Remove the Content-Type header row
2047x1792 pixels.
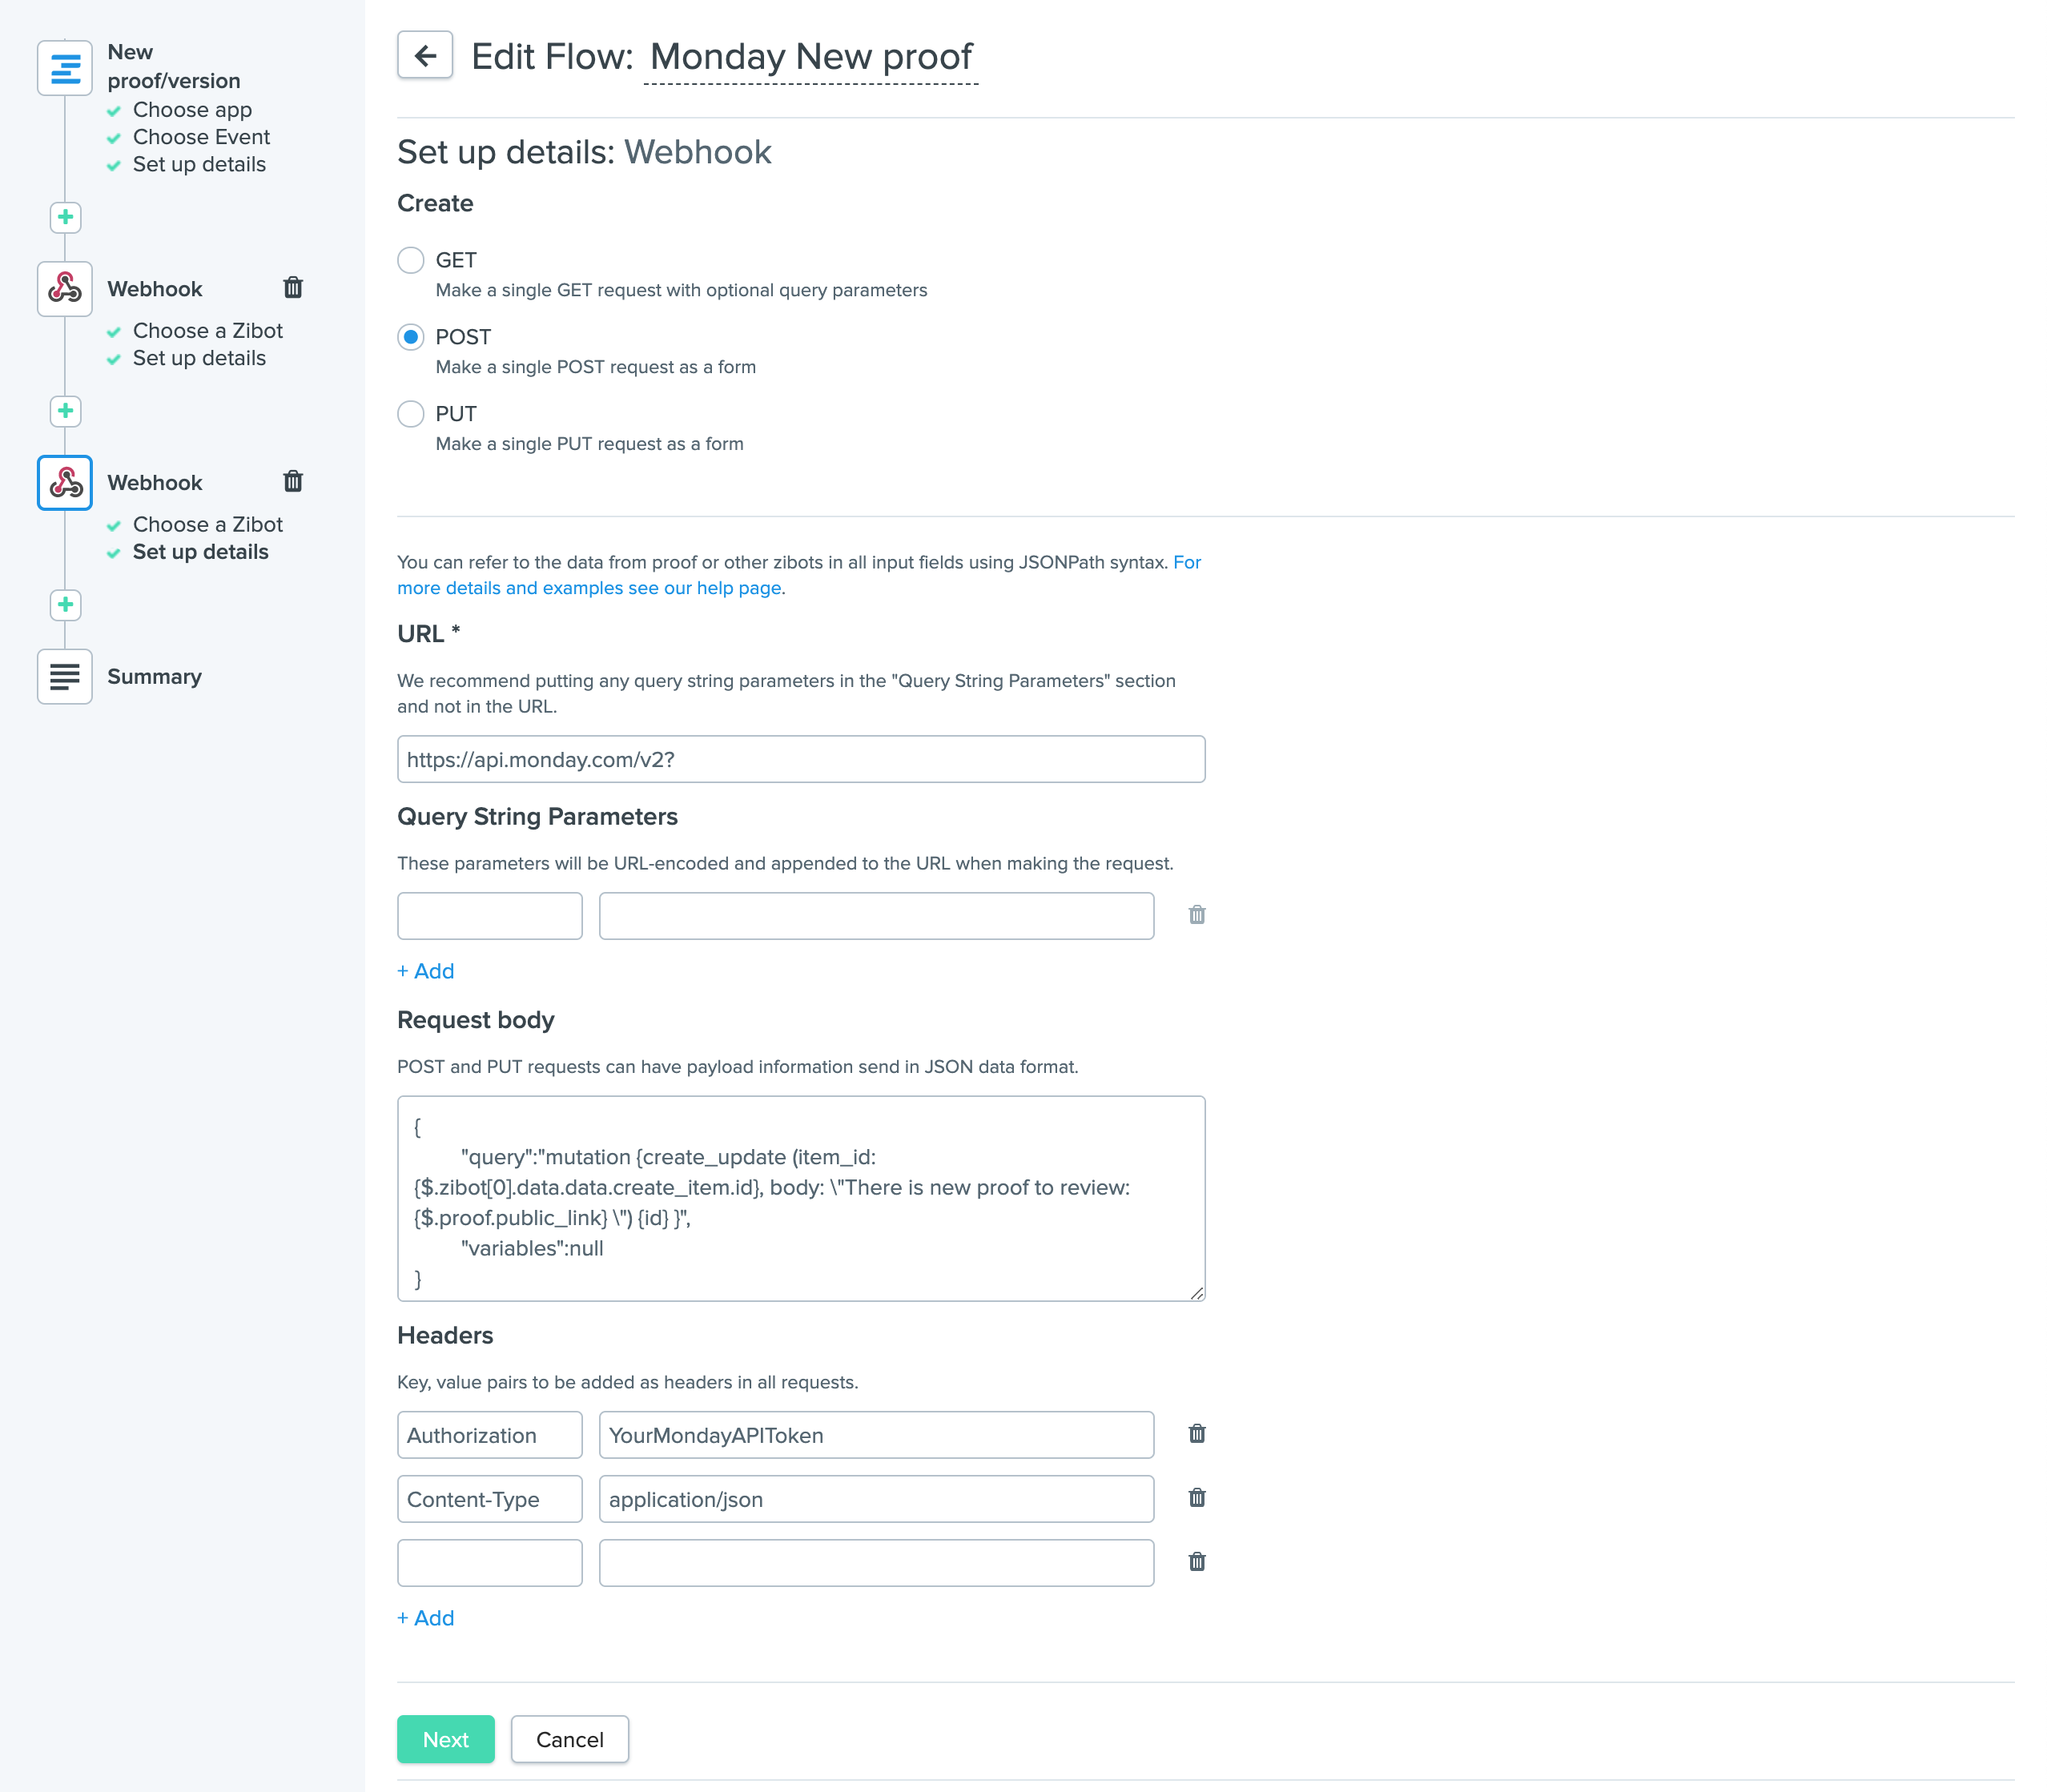click(1196, 1498)
